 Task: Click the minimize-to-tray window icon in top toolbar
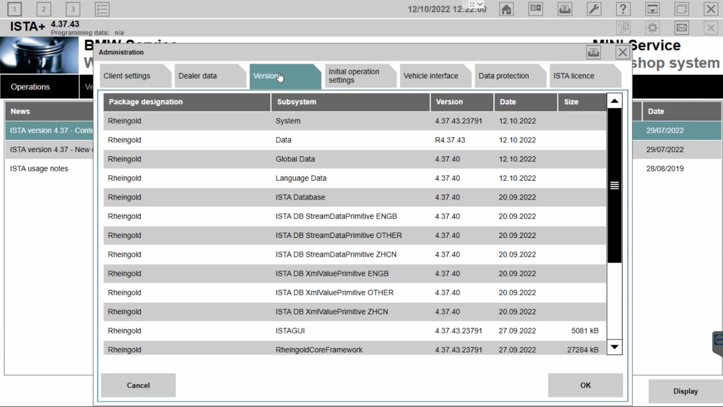coord(652,9)
